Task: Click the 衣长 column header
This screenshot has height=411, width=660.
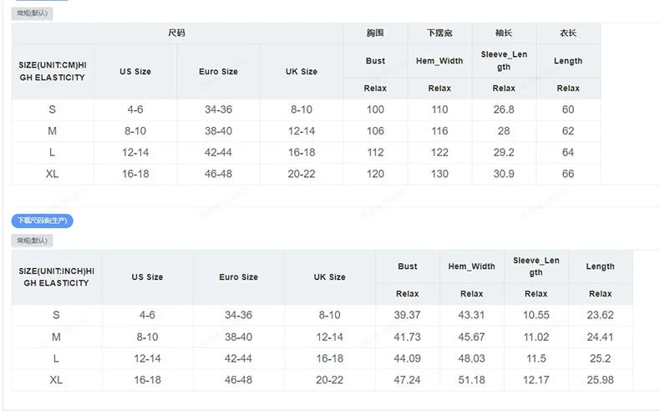Action: [x=568, y=33]
